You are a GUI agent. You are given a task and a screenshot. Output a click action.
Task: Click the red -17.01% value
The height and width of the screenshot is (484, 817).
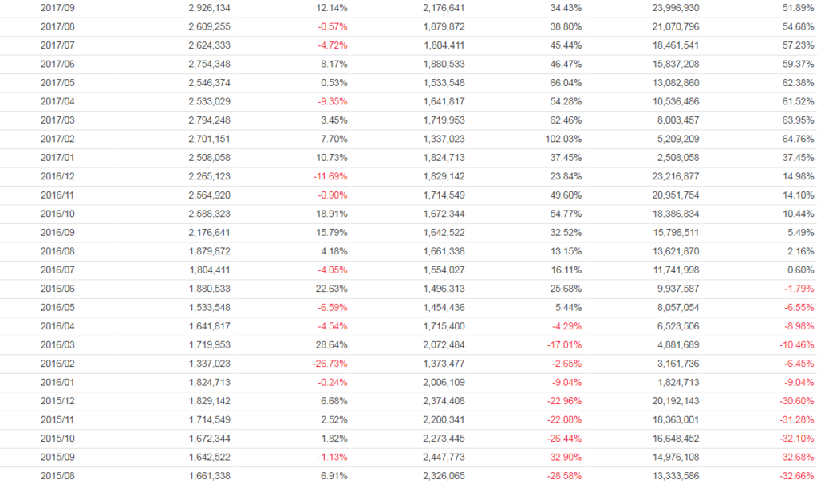[563, 344]
